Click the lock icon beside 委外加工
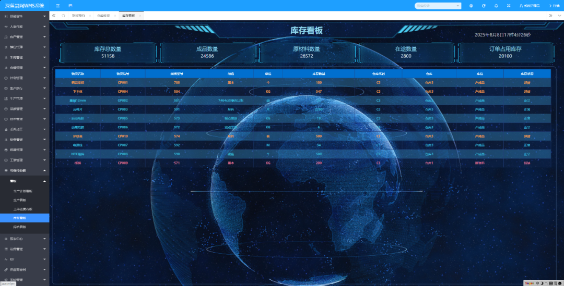Viewport: 564px width, 286px height. click(6, 129)
